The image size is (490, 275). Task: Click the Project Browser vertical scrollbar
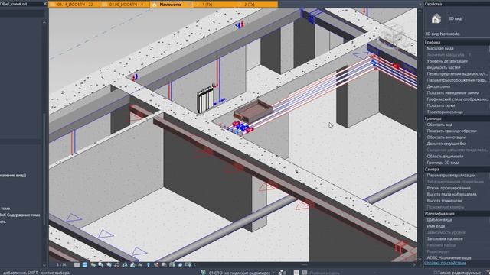tap(44, 168)
